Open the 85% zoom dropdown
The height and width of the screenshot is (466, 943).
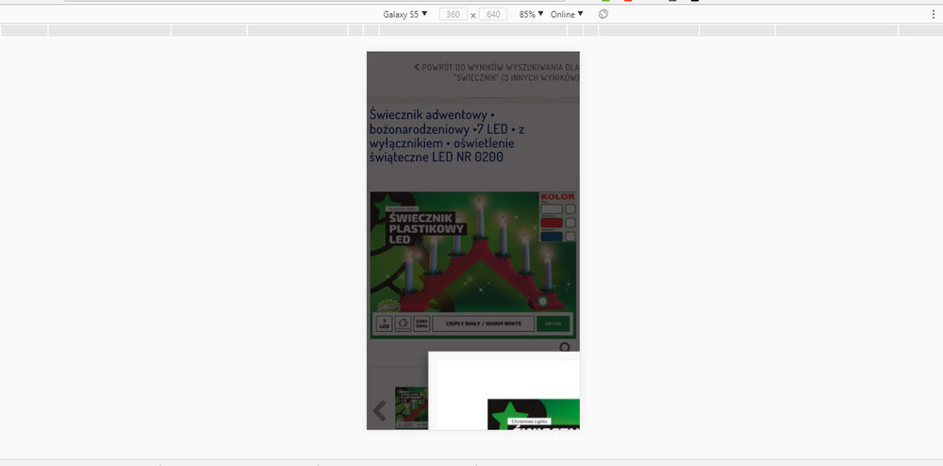[531, 14]
